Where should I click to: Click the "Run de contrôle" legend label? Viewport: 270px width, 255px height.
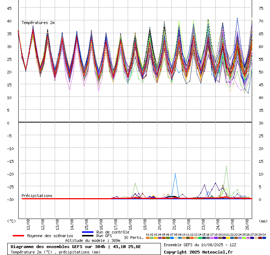click(x=113, y=232)
